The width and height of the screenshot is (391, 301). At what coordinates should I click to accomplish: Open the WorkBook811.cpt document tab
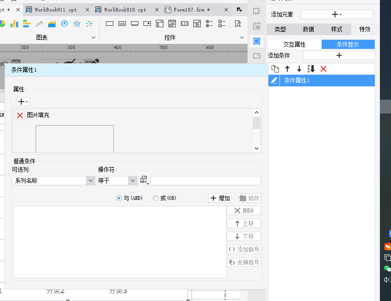click(56, 10)
